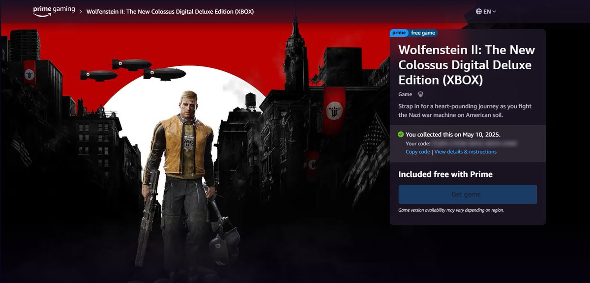
Task: Click the green collected checkmark icon
Action: (x=401, y=134)
